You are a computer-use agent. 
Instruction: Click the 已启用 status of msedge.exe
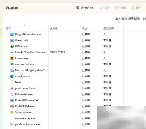[86, 76]
